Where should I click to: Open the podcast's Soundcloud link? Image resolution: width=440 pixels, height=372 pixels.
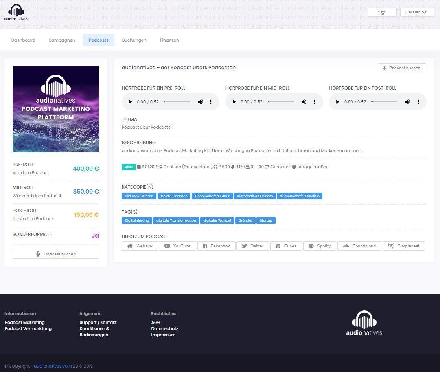click(359, 246)
